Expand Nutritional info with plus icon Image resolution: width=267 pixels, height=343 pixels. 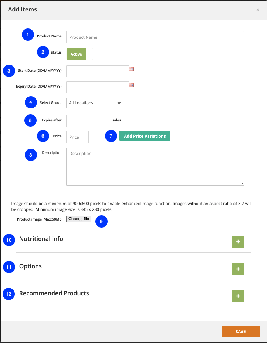coord(238,242)
